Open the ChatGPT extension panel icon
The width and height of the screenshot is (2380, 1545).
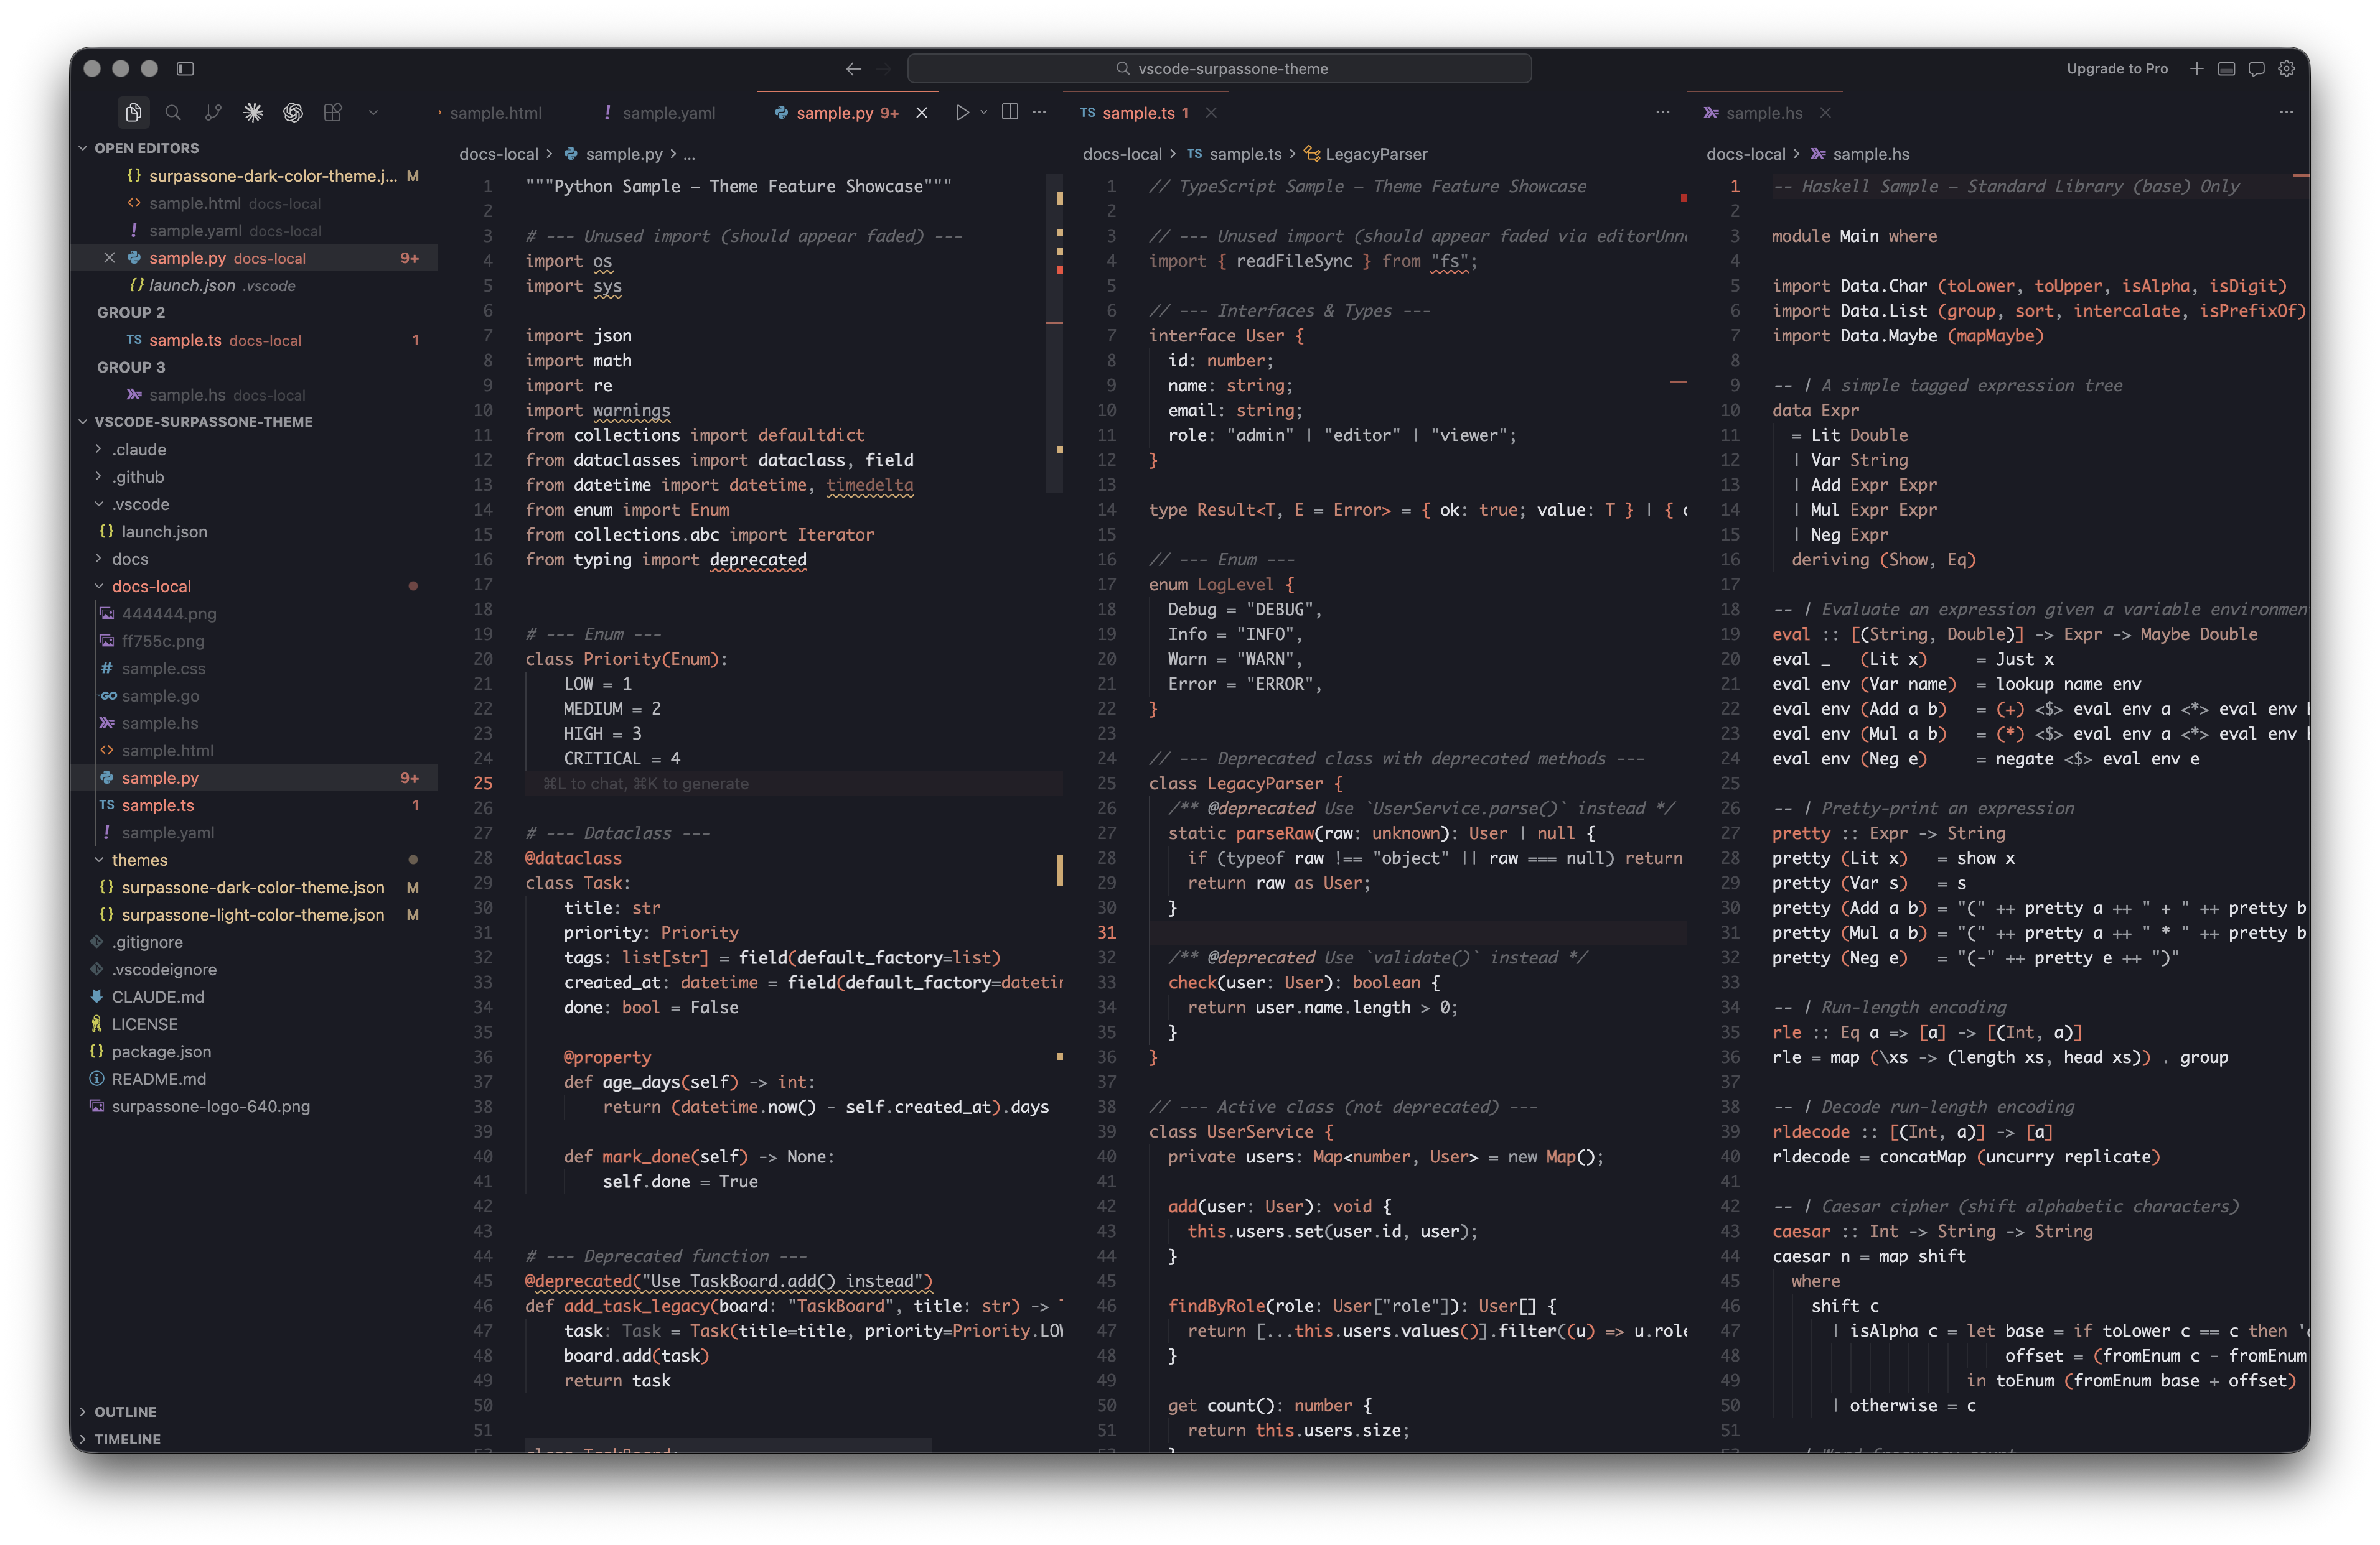pos(293,113)
